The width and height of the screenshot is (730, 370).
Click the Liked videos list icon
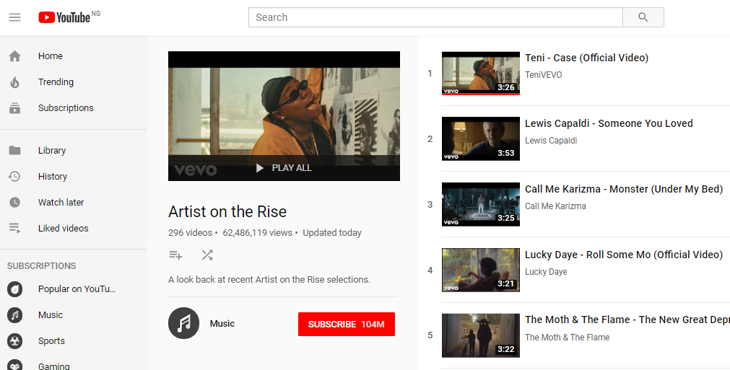click(x=15, y=228)
